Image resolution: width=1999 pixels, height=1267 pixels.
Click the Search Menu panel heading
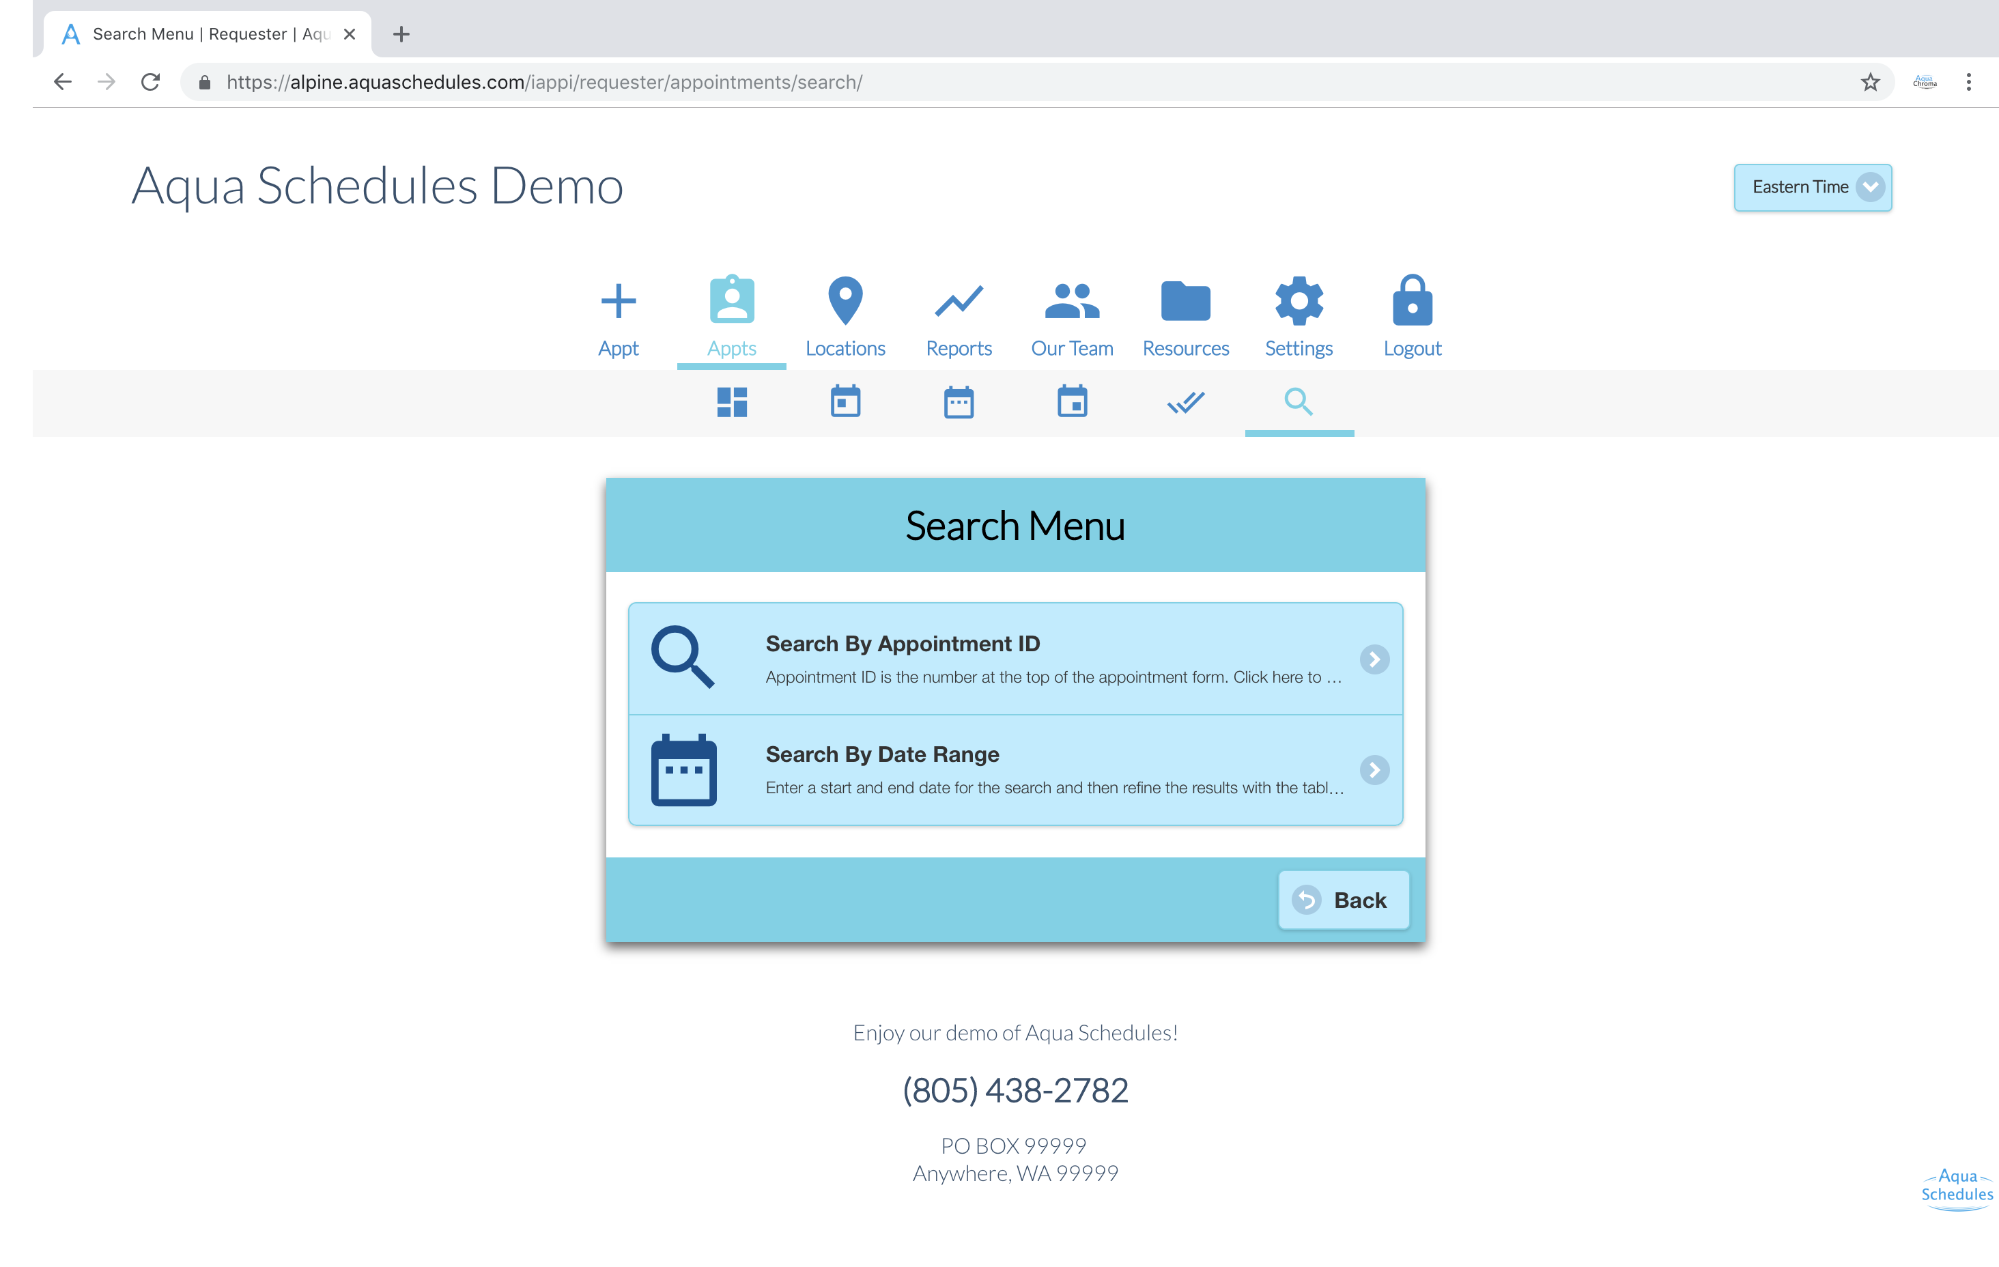[x=1015, y=526]
